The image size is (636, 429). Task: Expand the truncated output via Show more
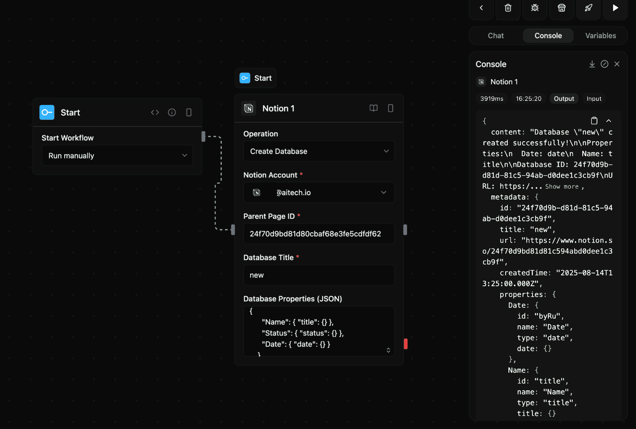561,186
